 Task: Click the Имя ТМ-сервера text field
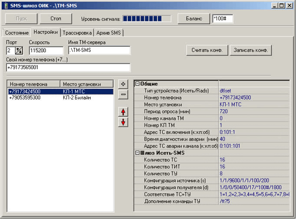tap(99, 50)
